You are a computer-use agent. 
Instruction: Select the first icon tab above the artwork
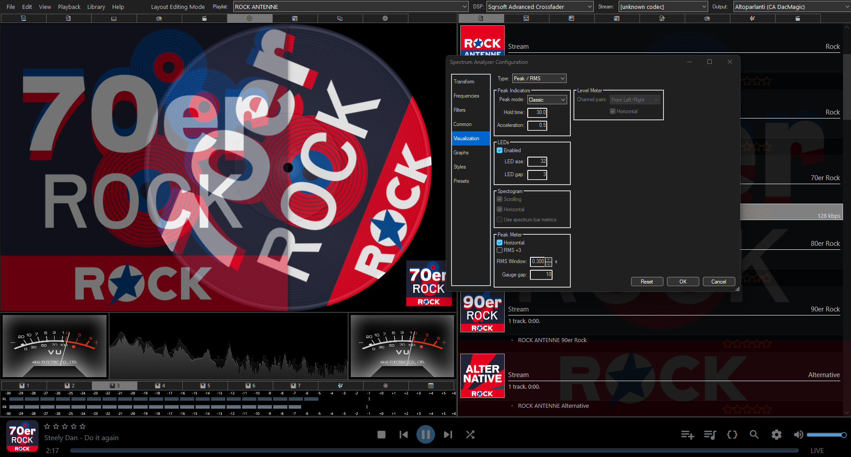pyautogui.click(x=24, y=18)
